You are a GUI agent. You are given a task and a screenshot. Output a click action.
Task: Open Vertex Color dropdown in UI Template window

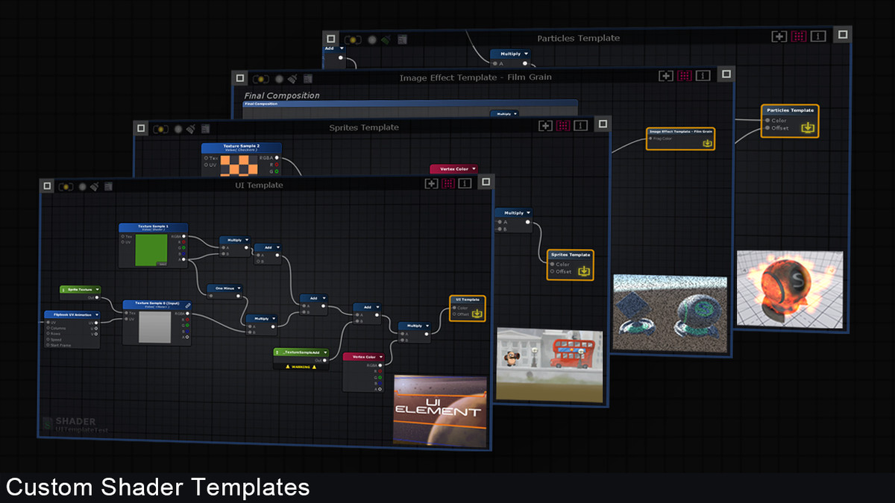[380, 357]
